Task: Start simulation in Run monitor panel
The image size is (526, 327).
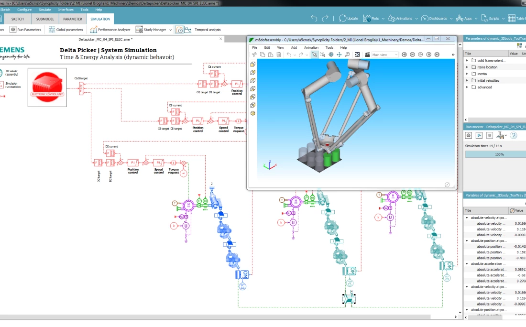Action: coord(479,135)
